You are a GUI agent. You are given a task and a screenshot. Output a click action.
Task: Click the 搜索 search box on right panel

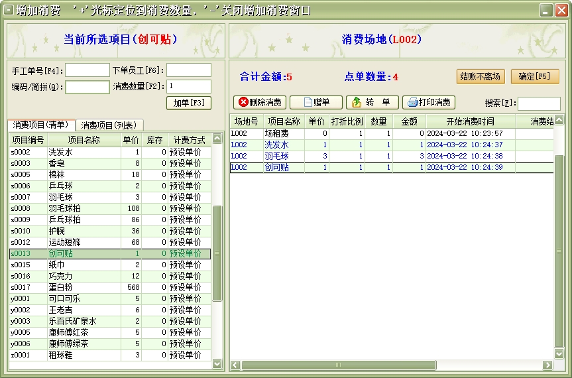[x=538, y=103]
